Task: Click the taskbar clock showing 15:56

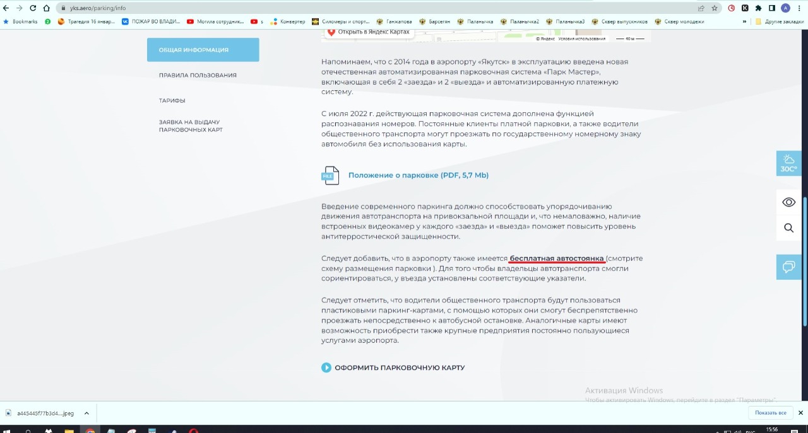Action: click(771, 430)
